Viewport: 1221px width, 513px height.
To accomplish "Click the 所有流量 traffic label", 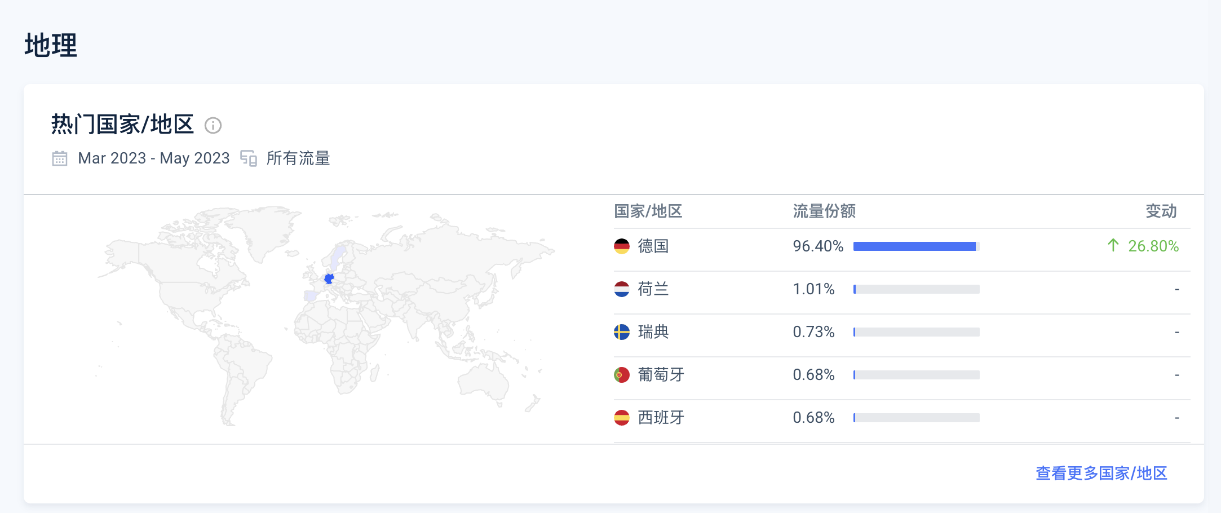I will [x=298, y=158].
